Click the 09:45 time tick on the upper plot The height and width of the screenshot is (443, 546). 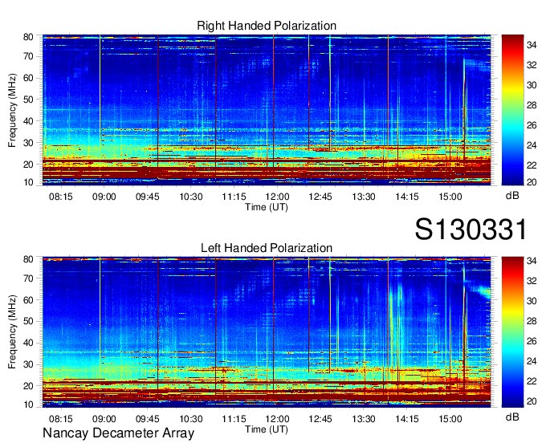coord(147,197)
